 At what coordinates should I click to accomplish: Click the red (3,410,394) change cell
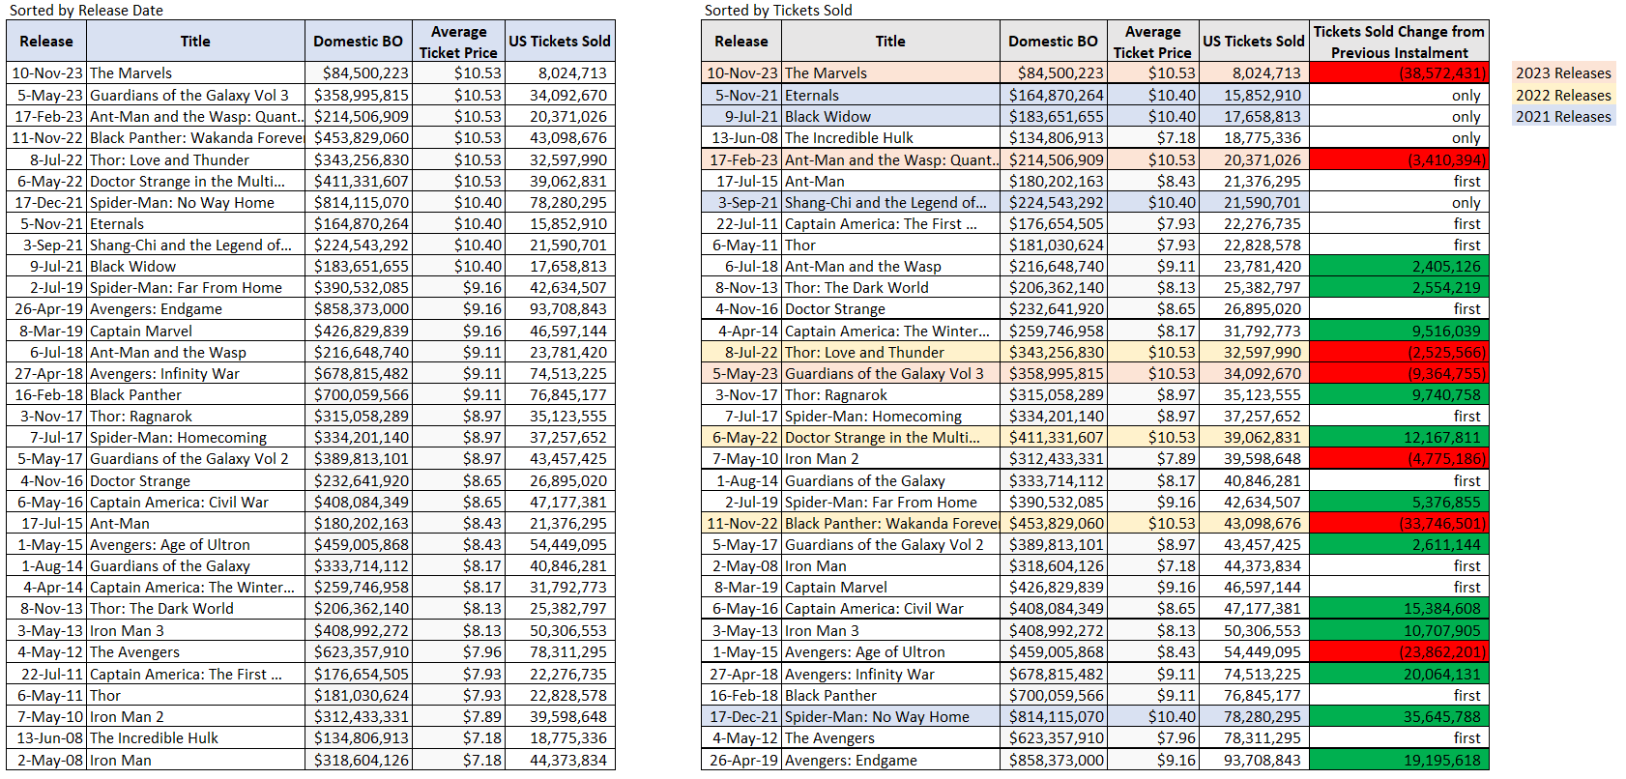(1399, 159)
